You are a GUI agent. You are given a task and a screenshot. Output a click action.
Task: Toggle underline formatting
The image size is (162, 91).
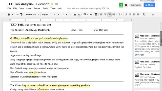[75, 15]
